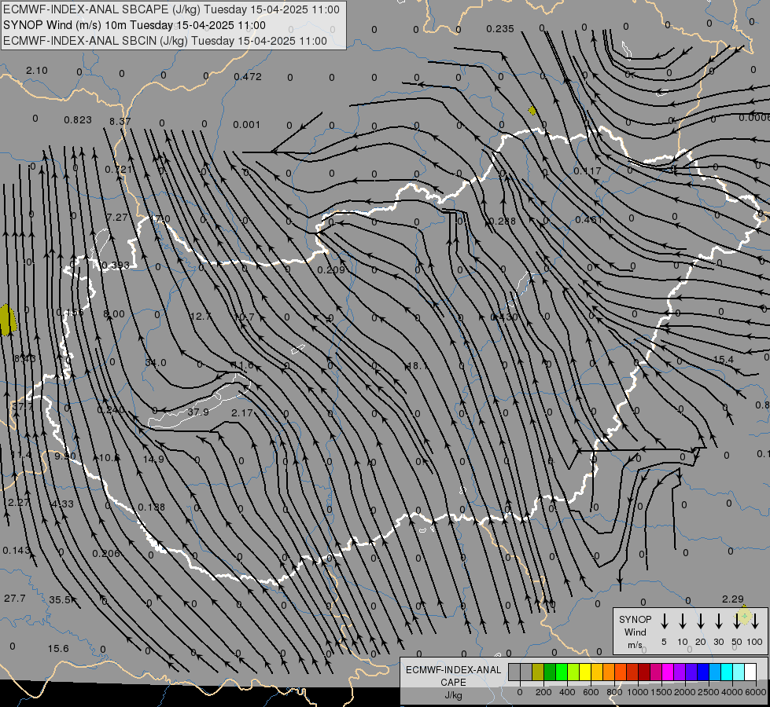Click the '2.17' value on the map

(241, 413)
